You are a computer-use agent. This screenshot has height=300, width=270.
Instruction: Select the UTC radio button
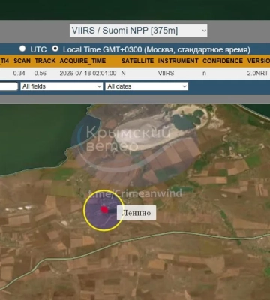pos(22,49)
